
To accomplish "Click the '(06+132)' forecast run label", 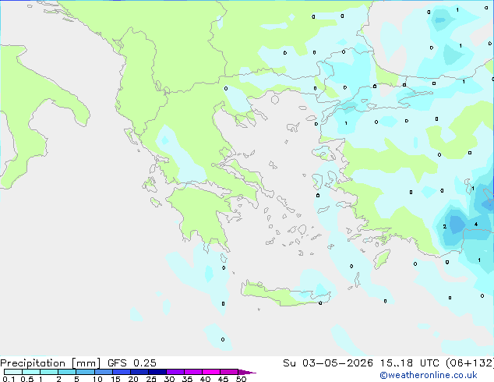I will click(x=470, y=363).
